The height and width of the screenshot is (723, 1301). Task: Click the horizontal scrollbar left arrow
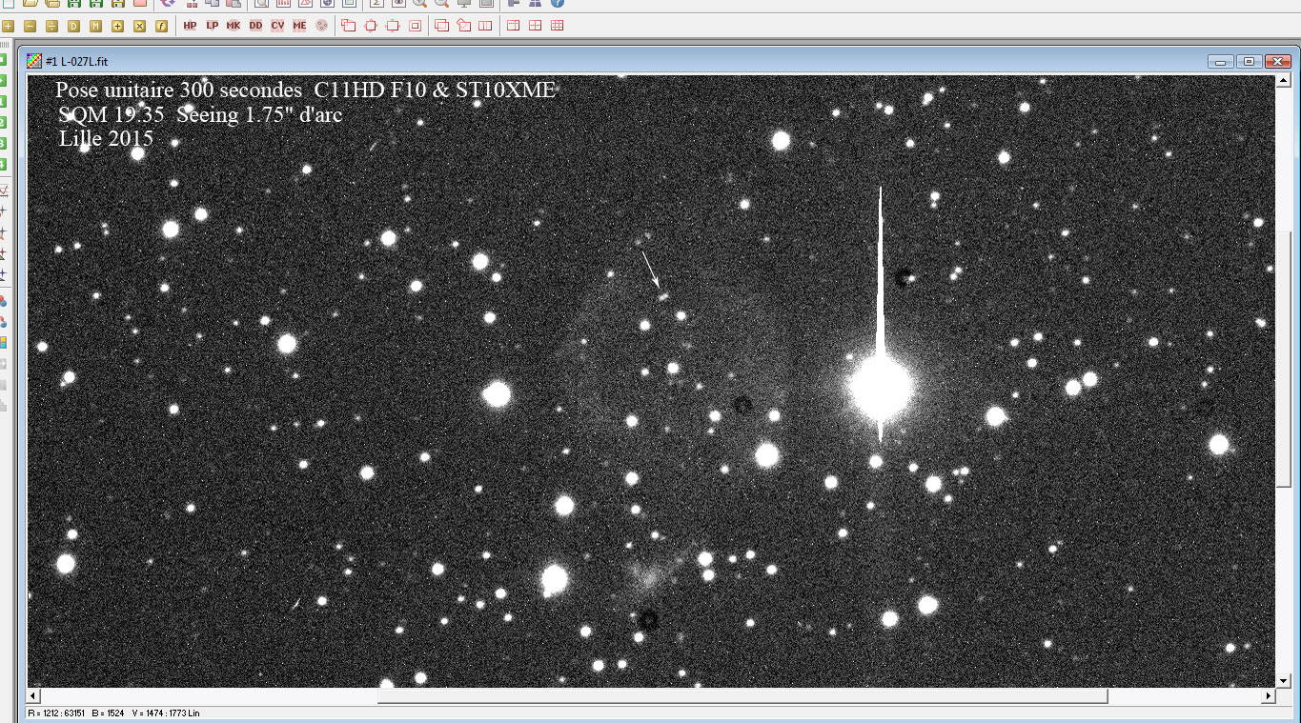click(34, 696)
